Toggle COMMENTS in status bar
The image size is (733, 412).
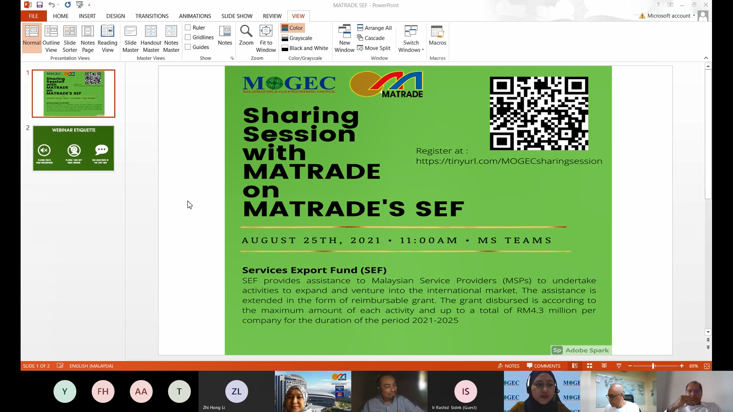tap(544, 366)
